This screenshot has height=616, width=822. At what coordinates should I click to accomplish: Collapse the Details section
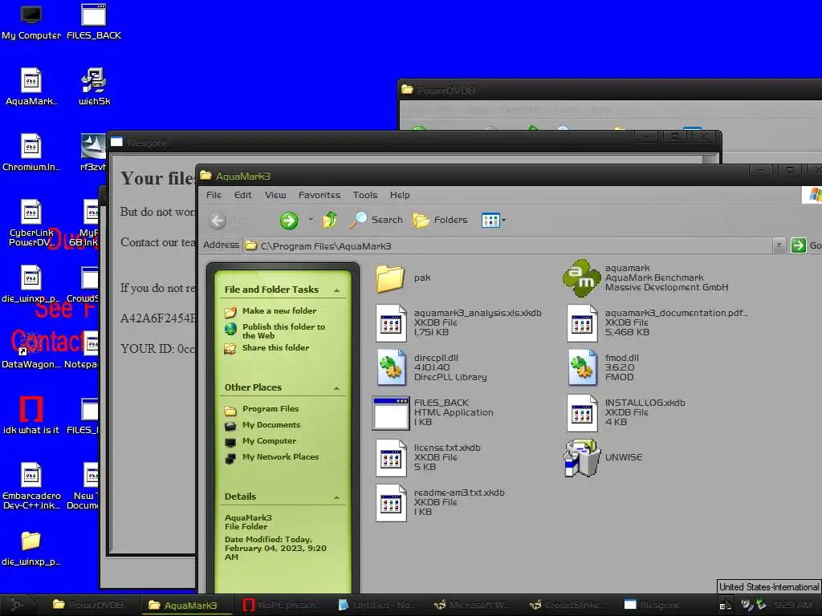click(x=336, y=497)
